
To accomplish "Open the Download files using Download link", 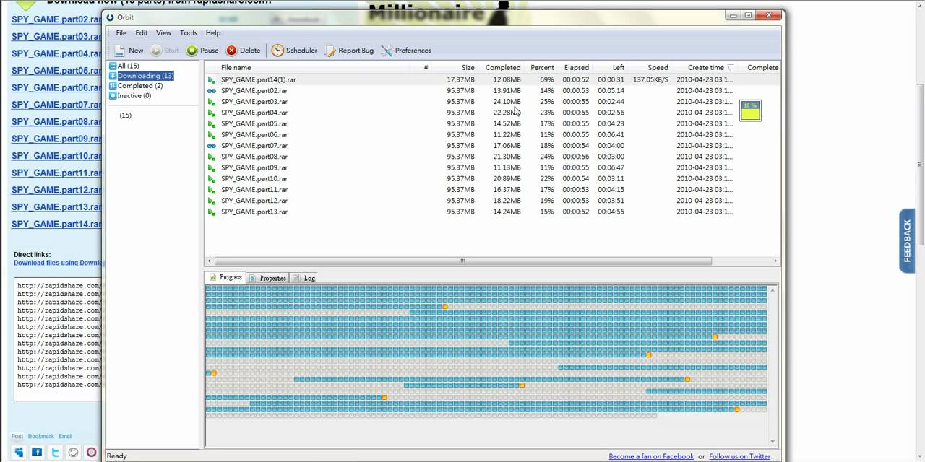I will 59,263.
